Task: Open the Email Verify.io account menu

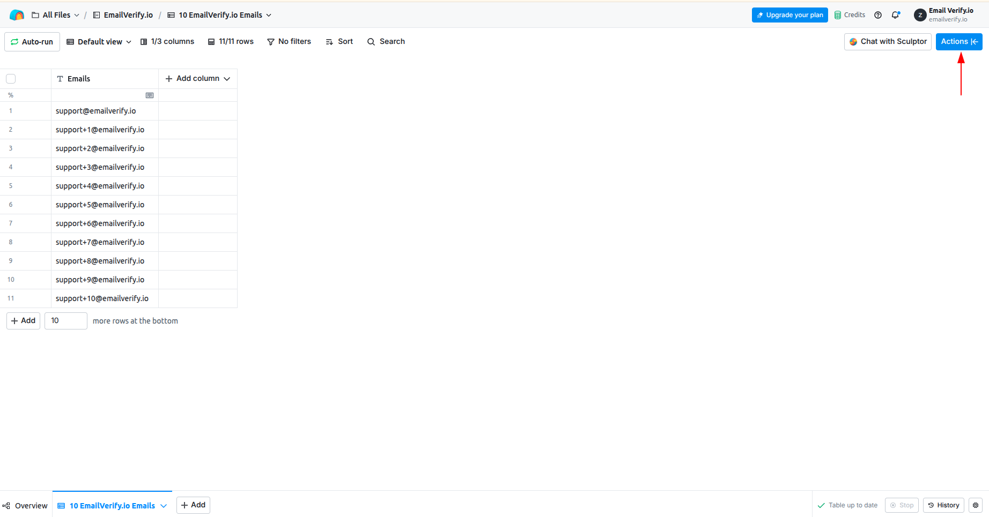Action: pos(944,15)
